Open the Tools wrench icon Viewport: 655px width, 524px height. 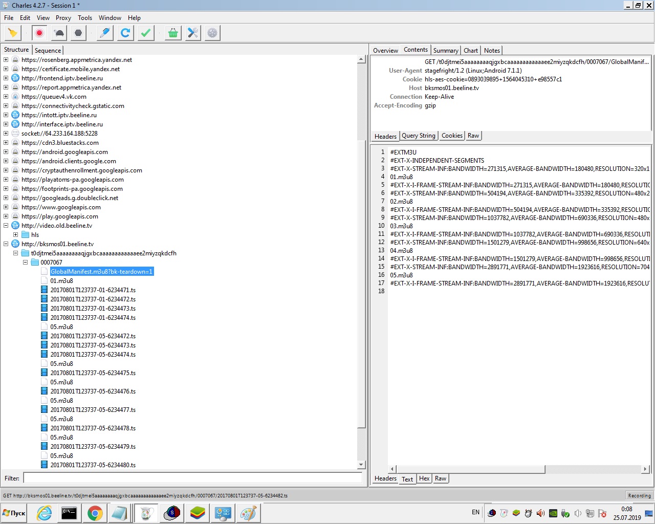coord(193,33)
